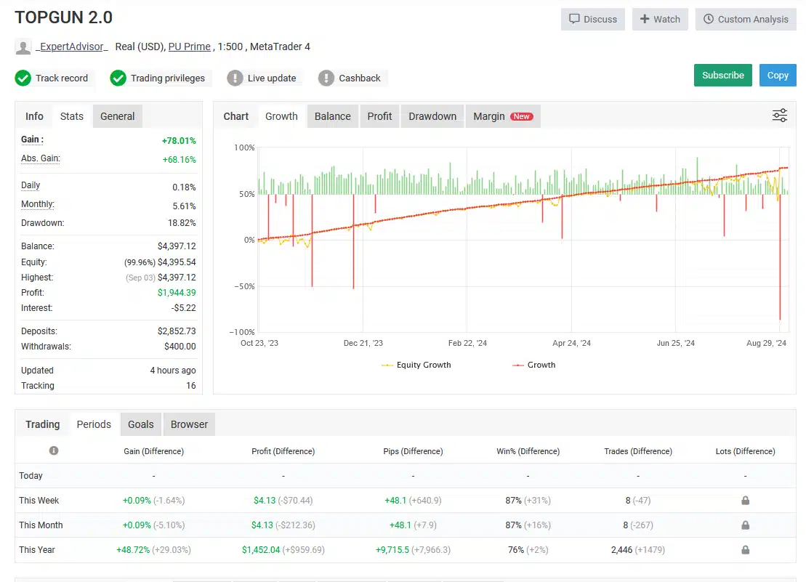The image size is (806, 582).
Task: Click the Interest -$5.22 value
Action: (x=183, y=307)
